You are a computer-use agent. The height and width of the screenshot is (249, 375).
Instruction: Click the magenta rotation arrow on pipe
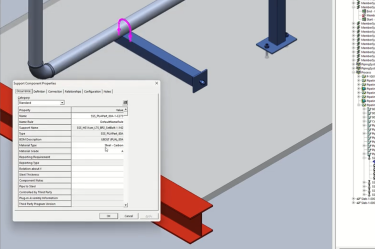(x=124, y=30)
